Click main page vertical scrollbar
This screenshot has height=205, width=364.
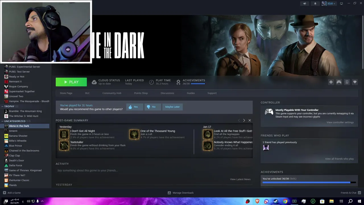tap(363, 42)
